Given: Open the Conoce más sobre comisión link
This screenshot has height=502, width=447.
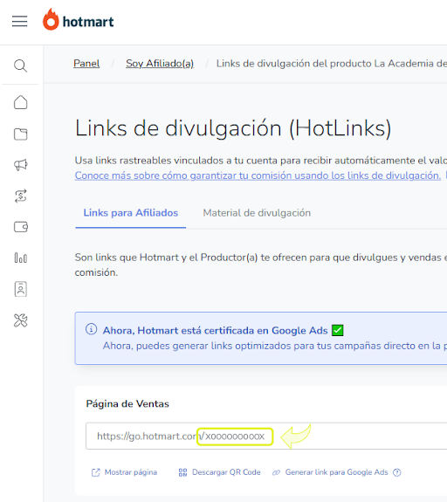Looking at the screenshot, I should (x=258, y=175).
